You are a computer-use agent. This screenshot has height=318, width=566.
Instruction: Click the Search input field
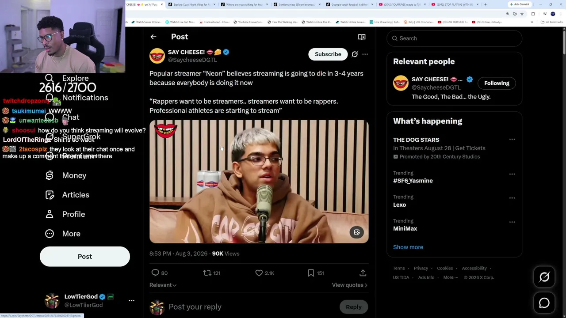point(454,38)
